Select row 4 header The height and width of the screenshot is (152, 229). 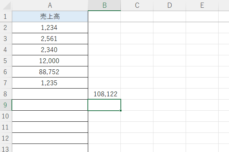[x=6, y=50]
